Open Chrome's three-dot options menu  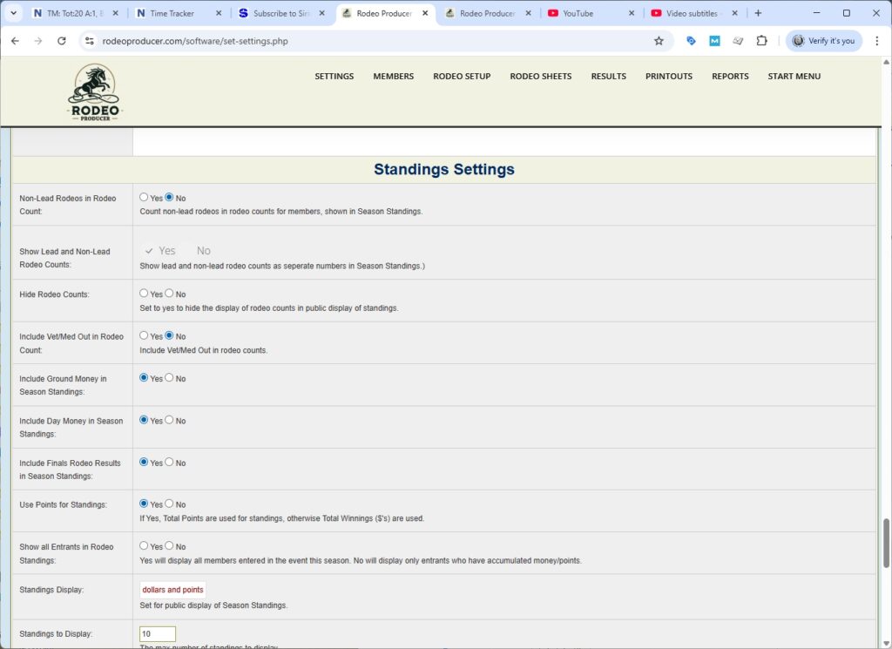[875, 40]
